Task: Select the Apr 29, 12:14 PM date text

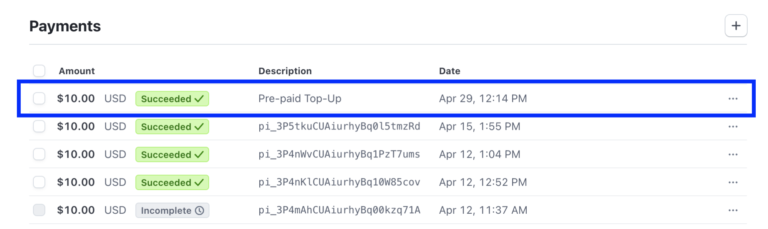Action: coord(483,98)
